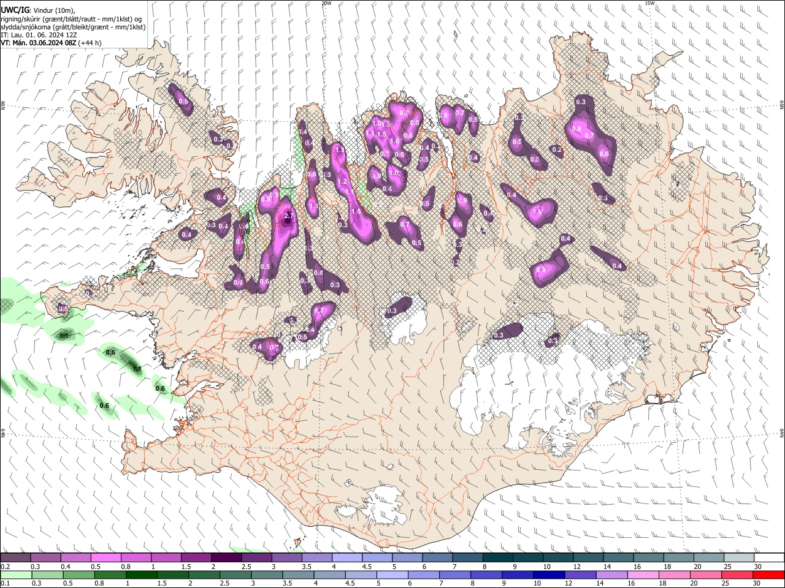
Task: Pick the mauve 0.3–0.4 snow scale swatch
Action: tap(45, 557)
